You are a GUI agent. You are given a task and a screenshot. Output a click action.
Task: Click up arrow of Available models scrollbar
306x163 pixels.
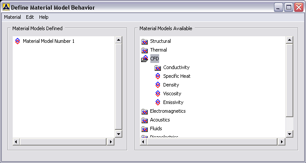point(289,40)
